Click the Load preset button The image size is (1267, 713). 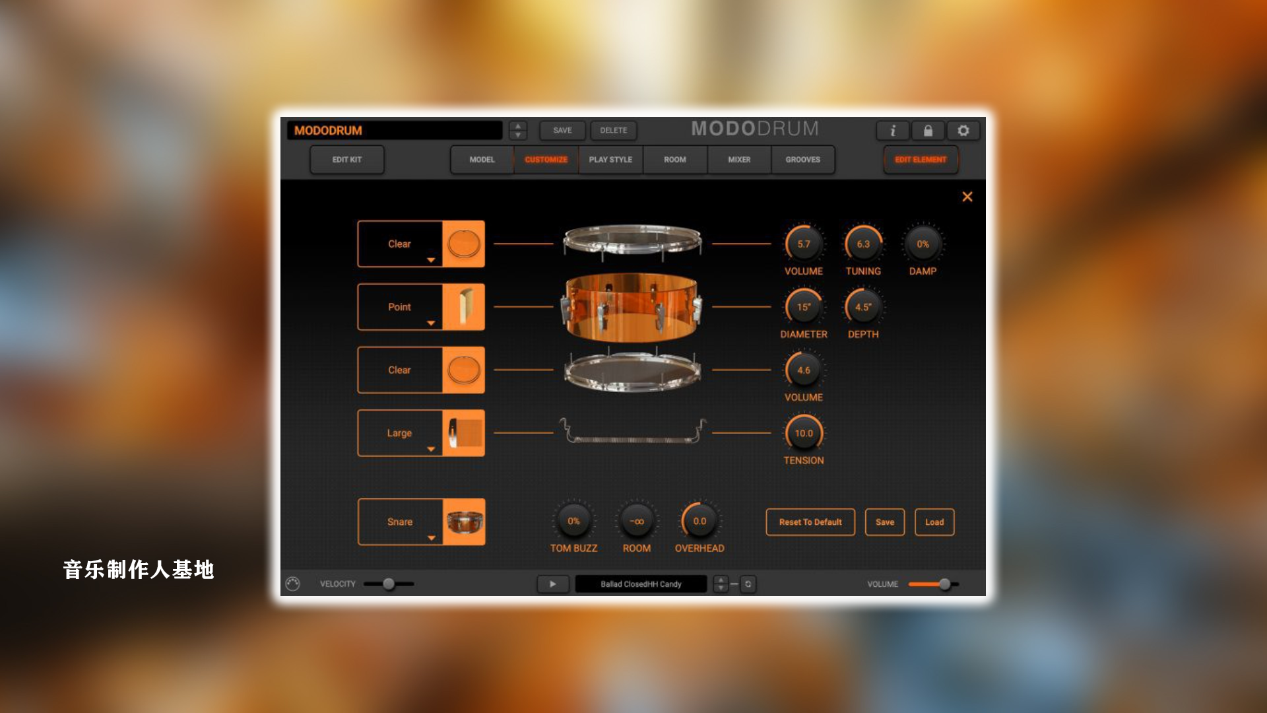coord(934,521)
